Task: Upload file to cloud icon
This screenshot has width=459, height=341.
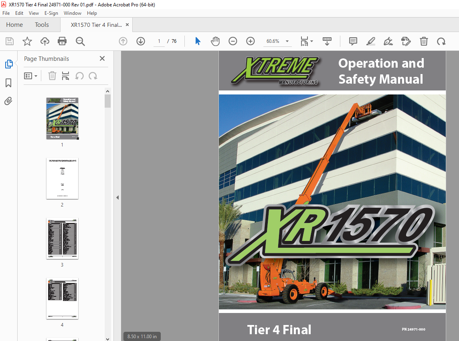Action: 45,41
